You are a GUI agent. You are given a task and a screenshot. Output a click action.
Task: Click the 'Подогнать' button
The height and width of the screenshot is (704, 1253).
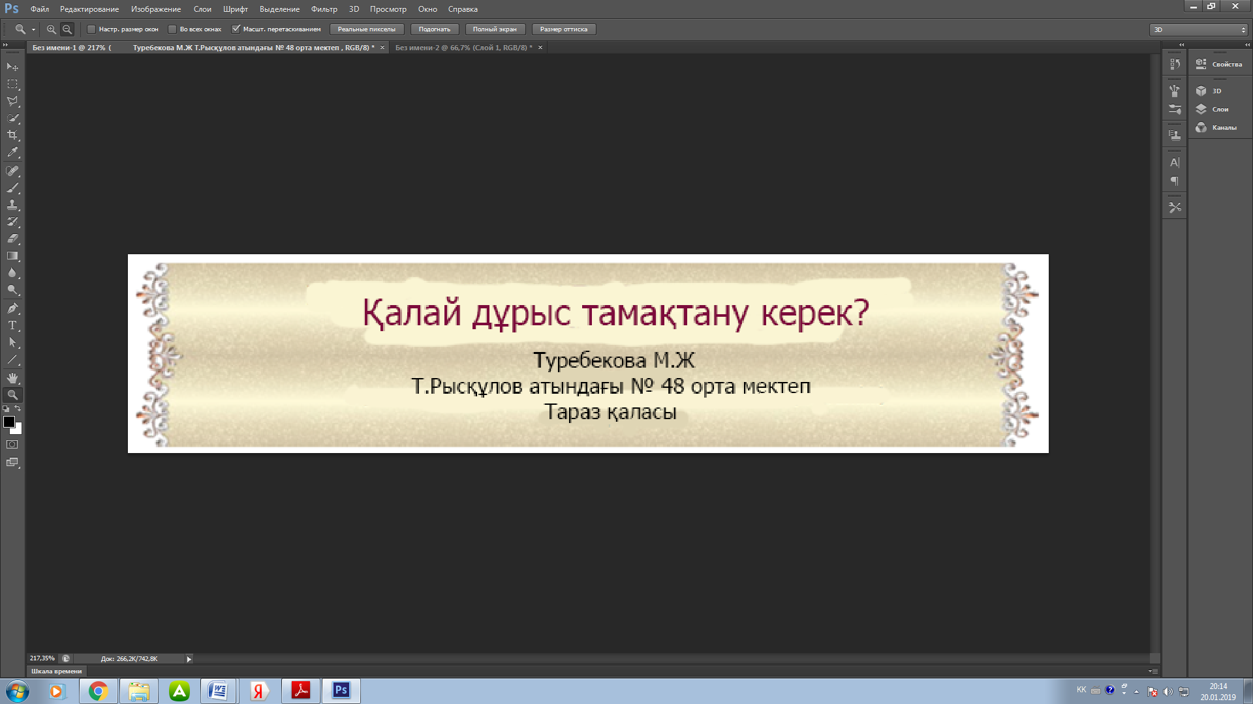click(434, 29)
